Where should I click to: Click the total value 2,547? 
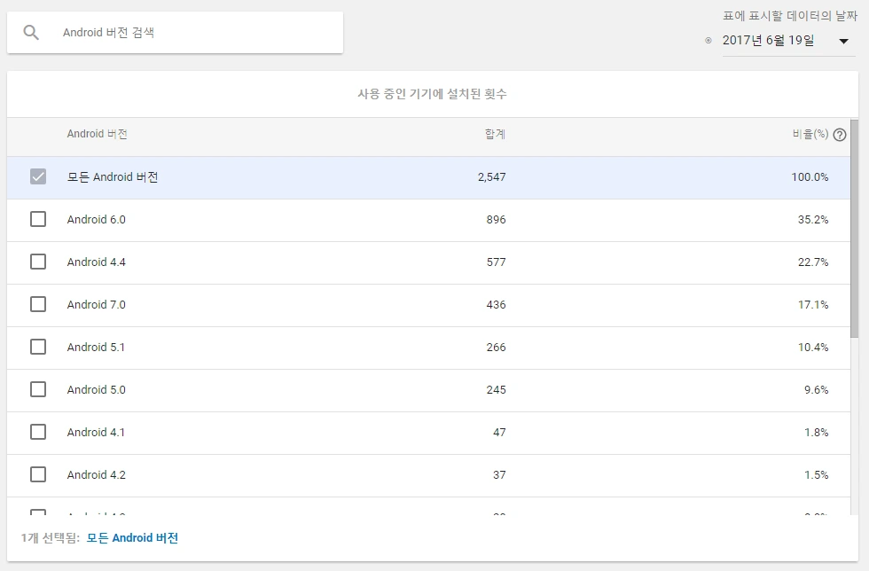tap(491, 177)
